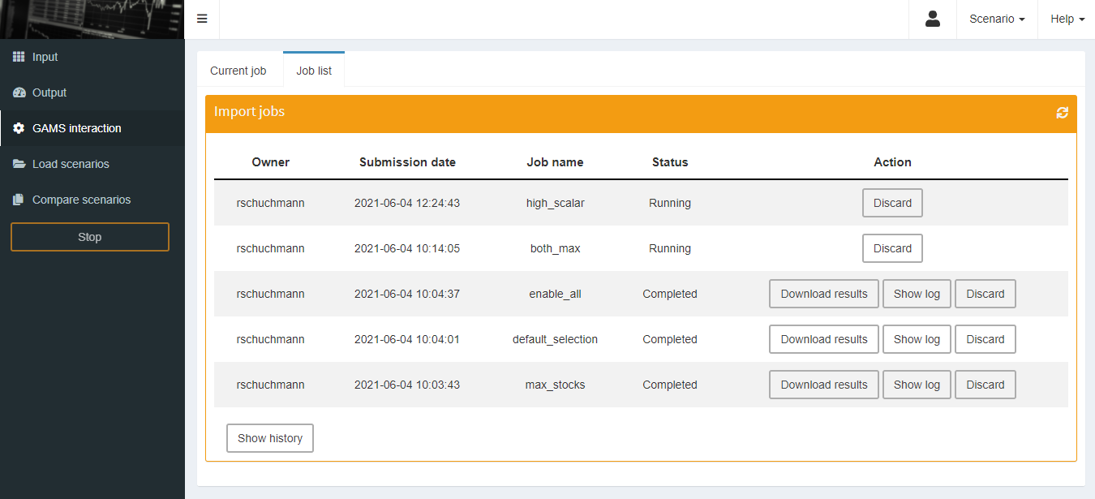Refresh the Import jobs list

coord(1062,113)
